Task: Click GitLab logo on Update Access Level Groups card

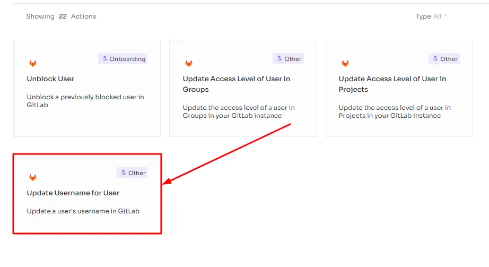Action: tap(189, 63)
